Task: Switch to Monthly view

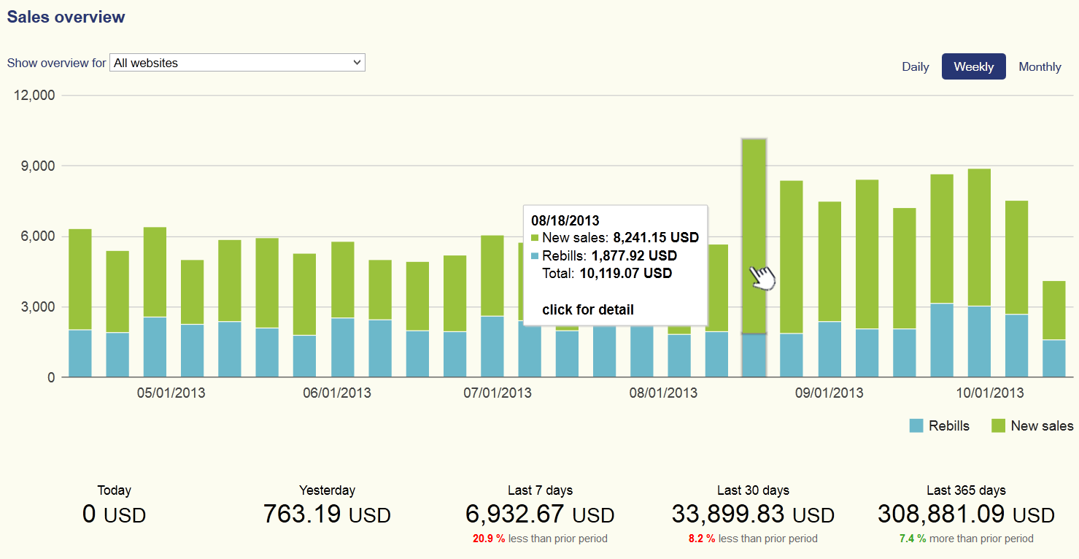Action: [x=1040, y=66]
